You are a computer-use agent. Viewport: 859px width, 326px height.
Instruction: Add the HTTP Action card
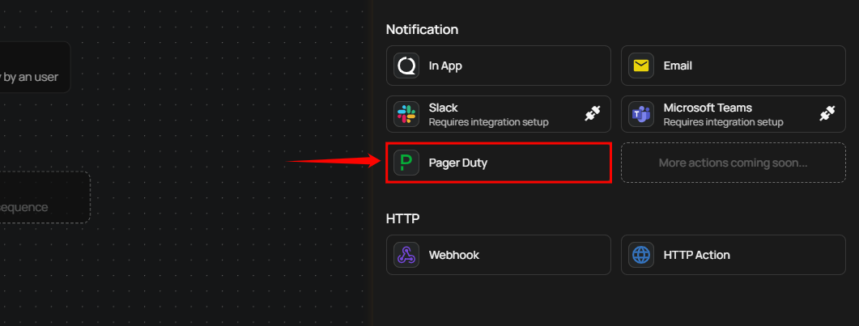(733, 255)
